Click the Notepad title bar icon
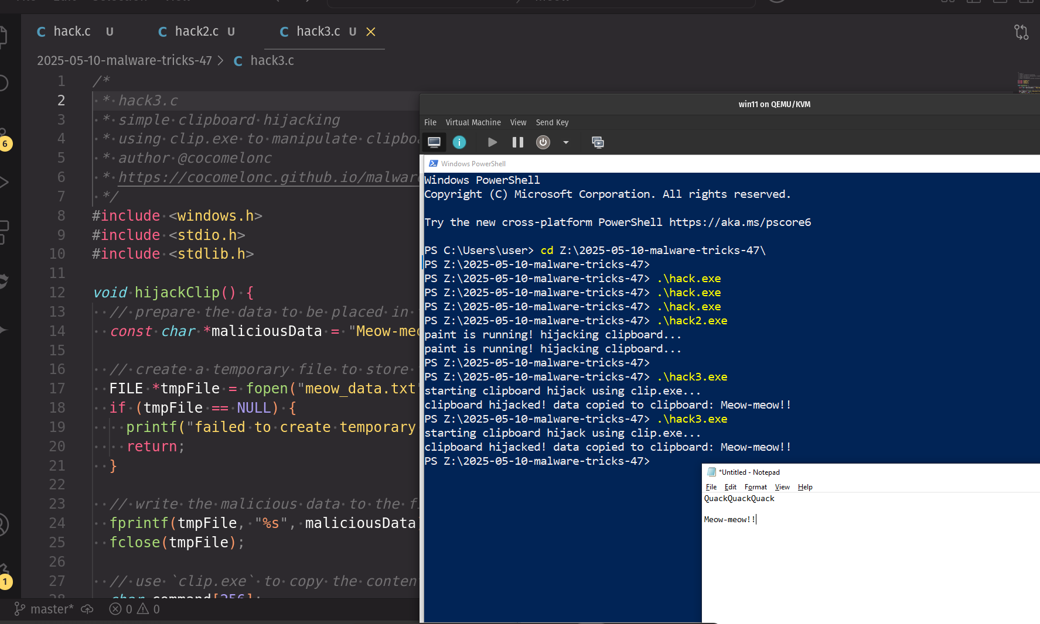 712,472
